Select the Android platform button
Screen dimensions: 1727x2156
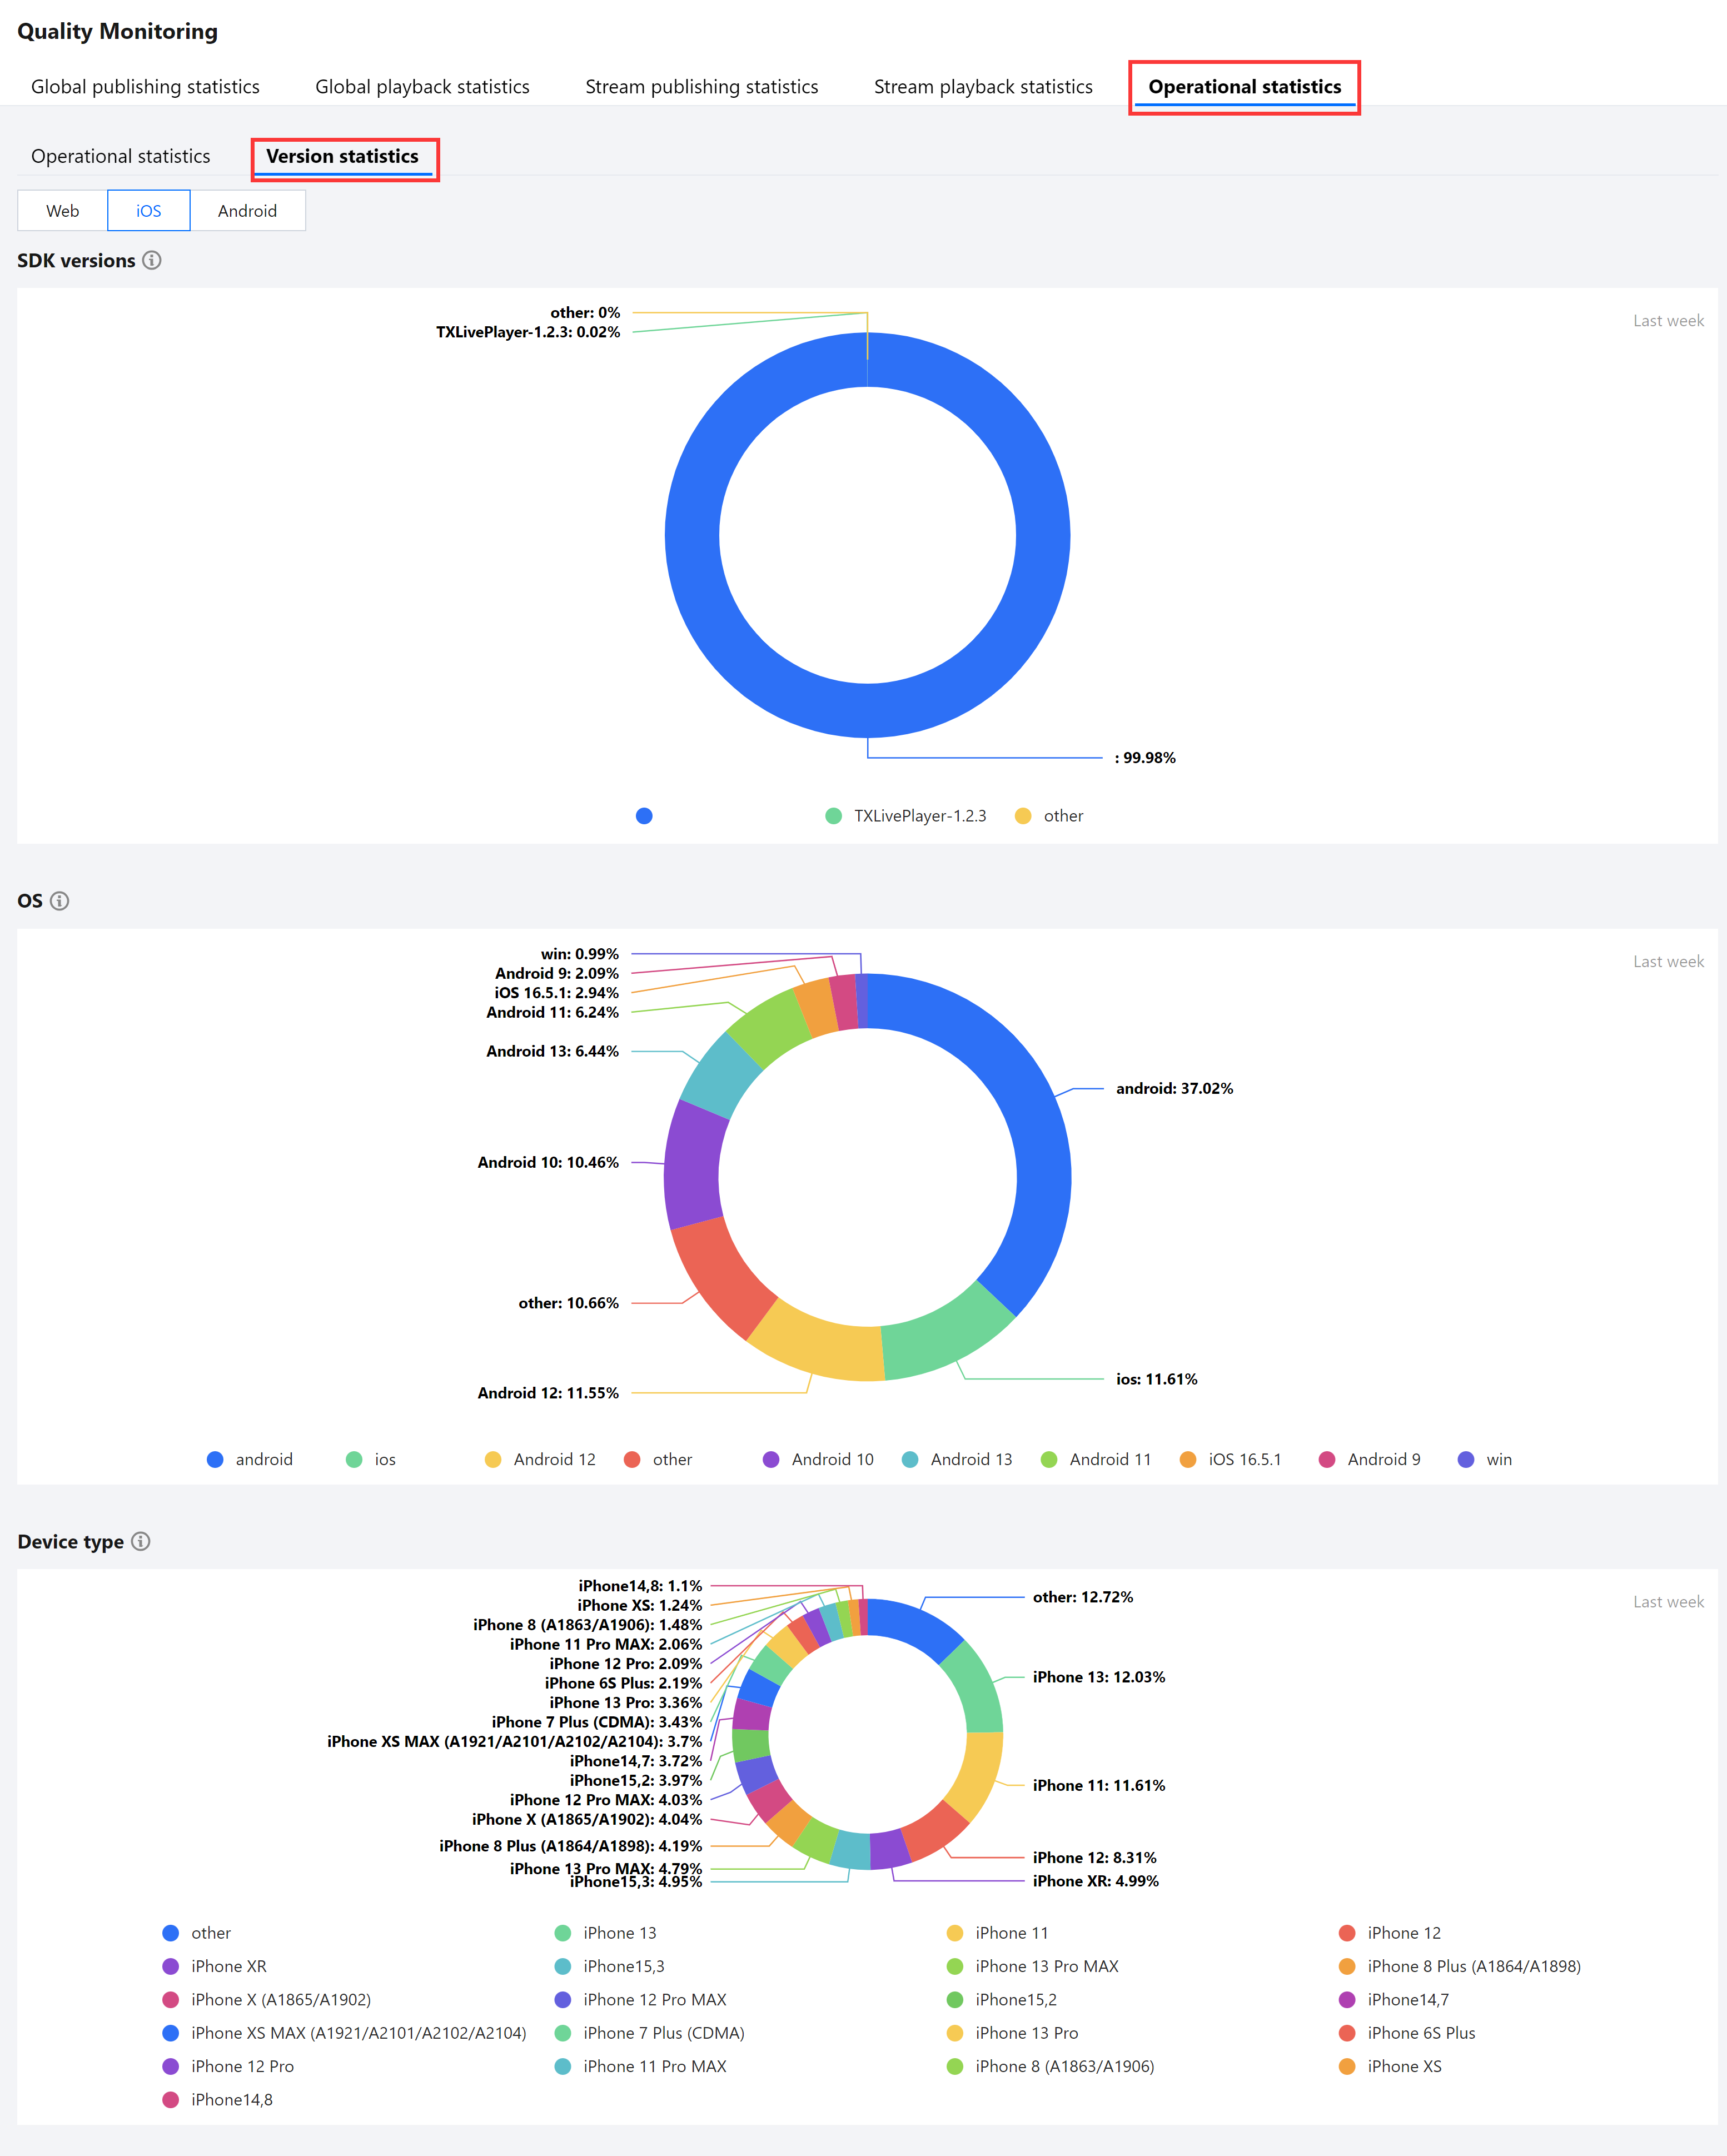(247, 211)
